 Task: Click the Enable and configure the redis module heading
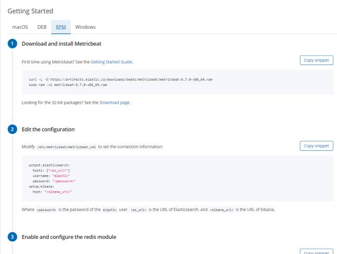coord(69,237)
